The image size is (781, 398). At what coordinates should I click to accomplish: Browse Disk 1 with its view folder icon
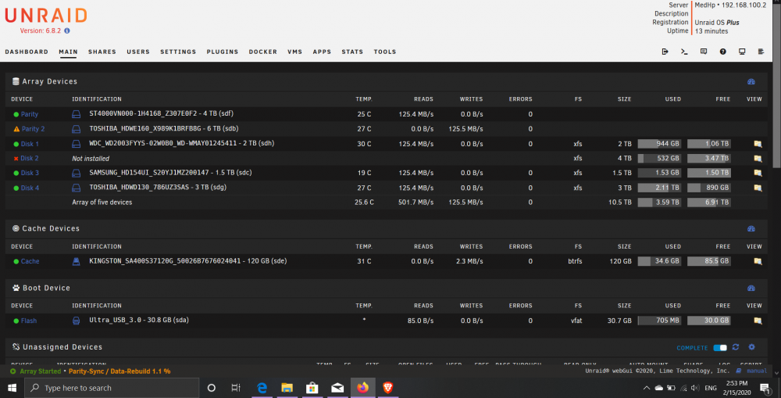pos(758,144)
